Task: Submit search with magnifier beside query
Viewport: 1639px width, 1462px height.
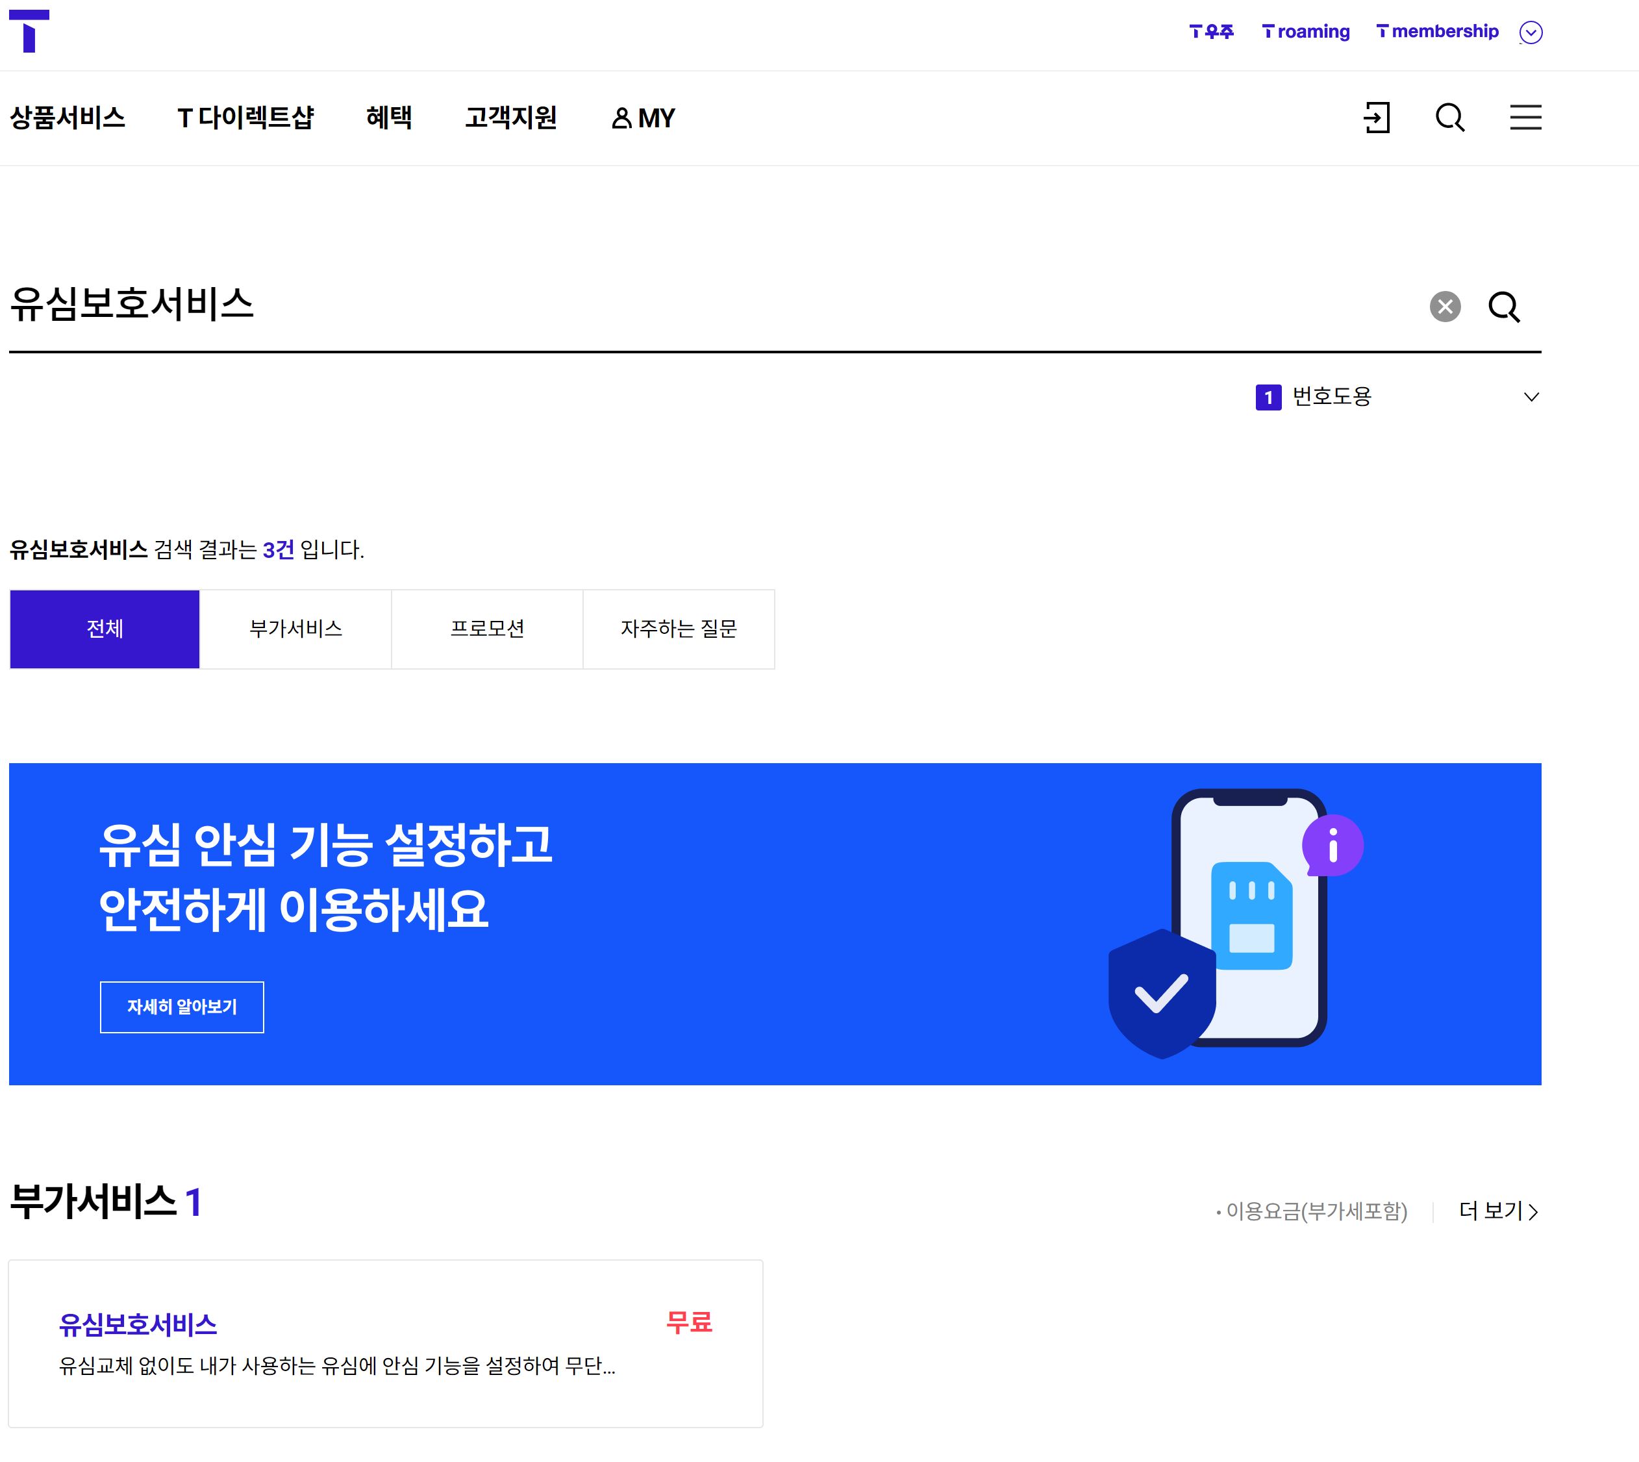Action: (x=1503, y=306)
